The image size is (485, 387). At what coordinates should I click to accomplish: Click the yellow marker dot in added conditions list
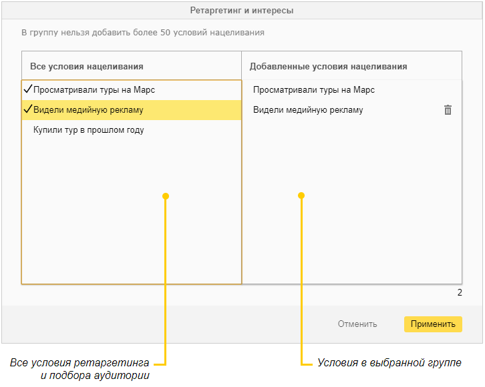[301, 196]
